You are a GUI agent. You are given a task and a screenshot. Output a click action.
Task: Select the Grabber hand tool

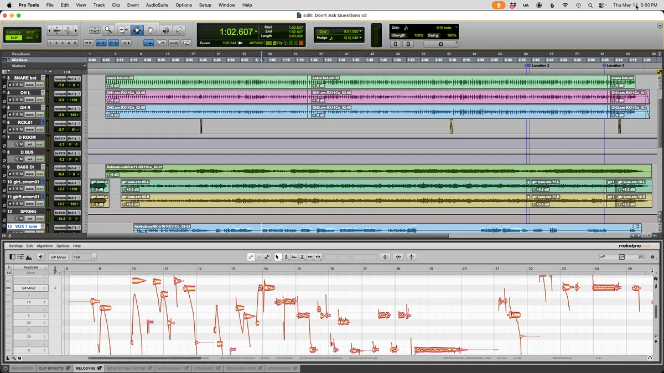point(151,30)
